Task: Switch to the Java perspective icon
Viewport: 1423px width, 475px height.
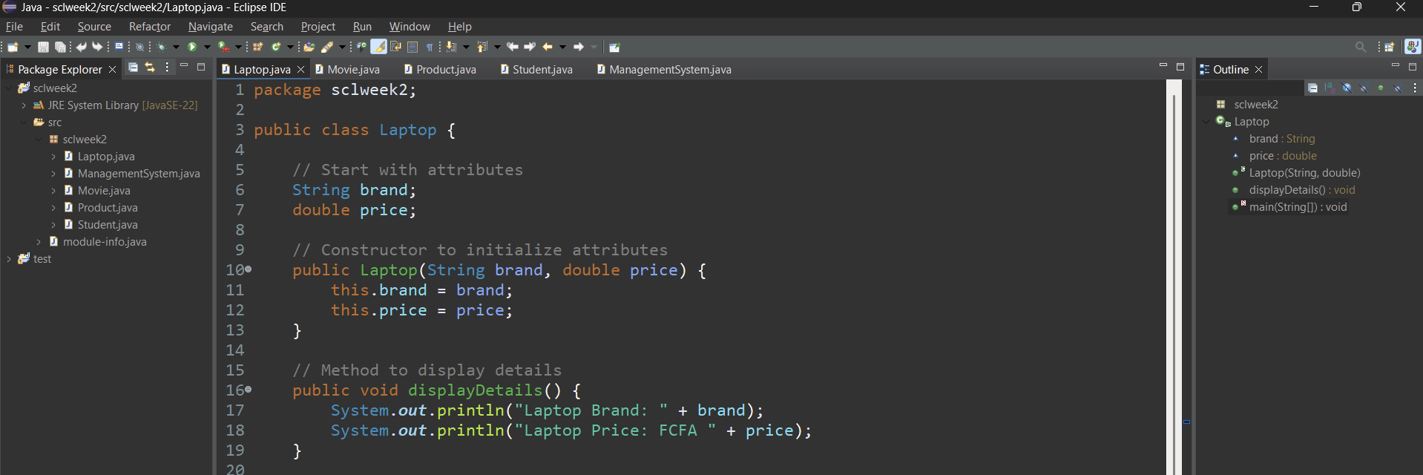Action: tap(1413, 46)
